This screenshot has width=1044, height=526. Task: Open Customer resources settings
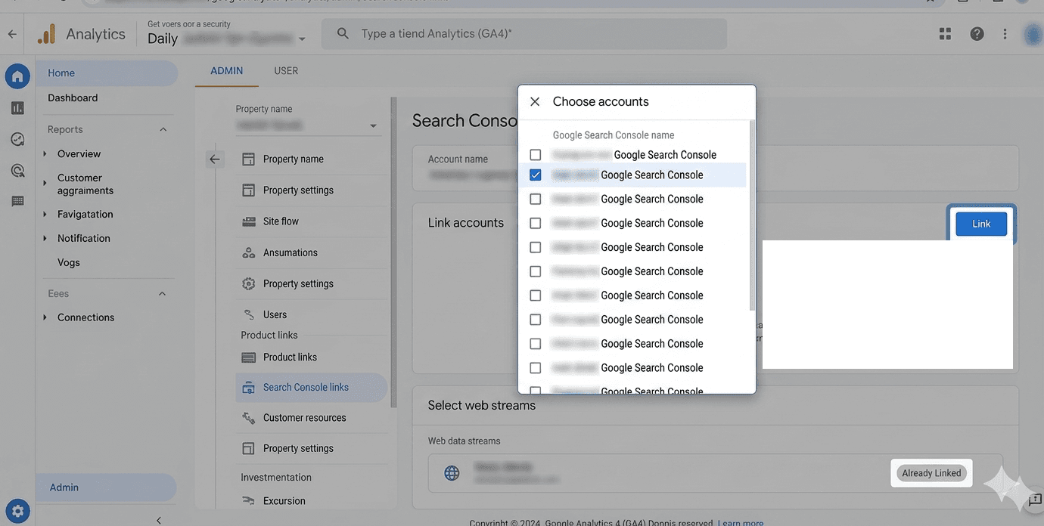(304, 418)
